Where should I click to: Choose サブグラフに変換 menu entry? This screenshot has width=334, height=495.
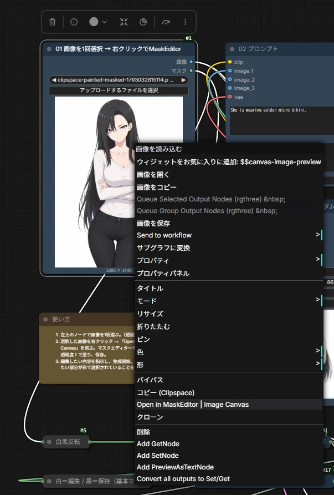(x=229, y=248)
